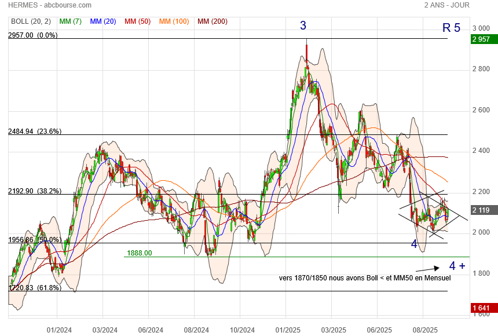
Task: Click the 2 400 price axis label
Action: click(x=481, y=151)
